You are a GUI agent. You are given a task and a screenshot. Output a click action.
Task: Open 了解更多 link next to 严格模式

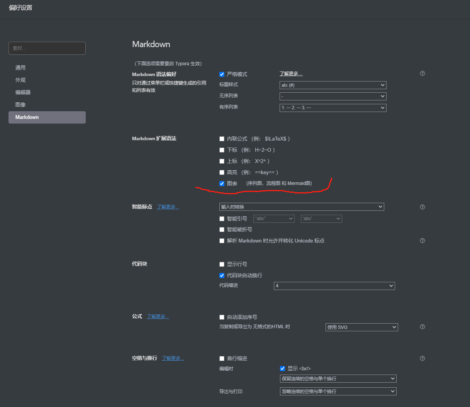point(291,74)
